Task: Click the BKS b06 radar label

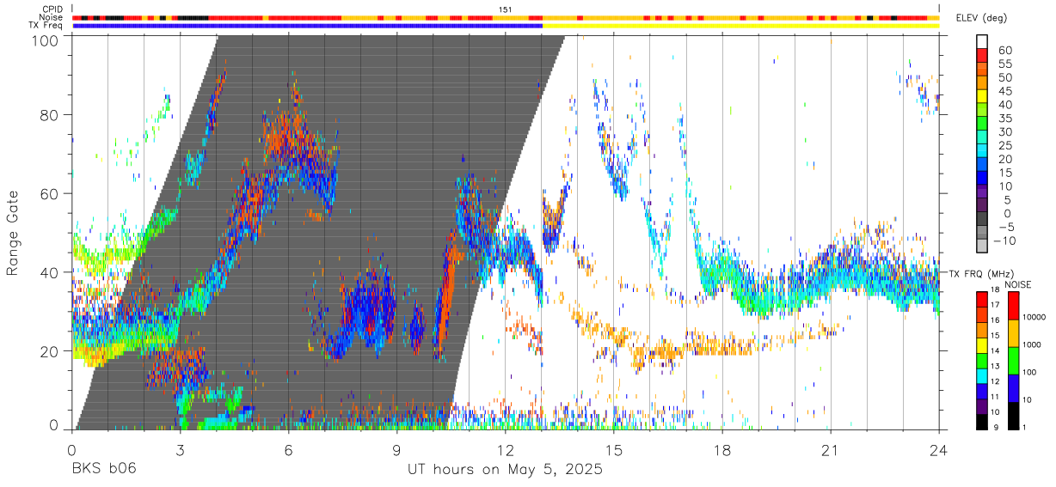Action: (x=102, y=470)
